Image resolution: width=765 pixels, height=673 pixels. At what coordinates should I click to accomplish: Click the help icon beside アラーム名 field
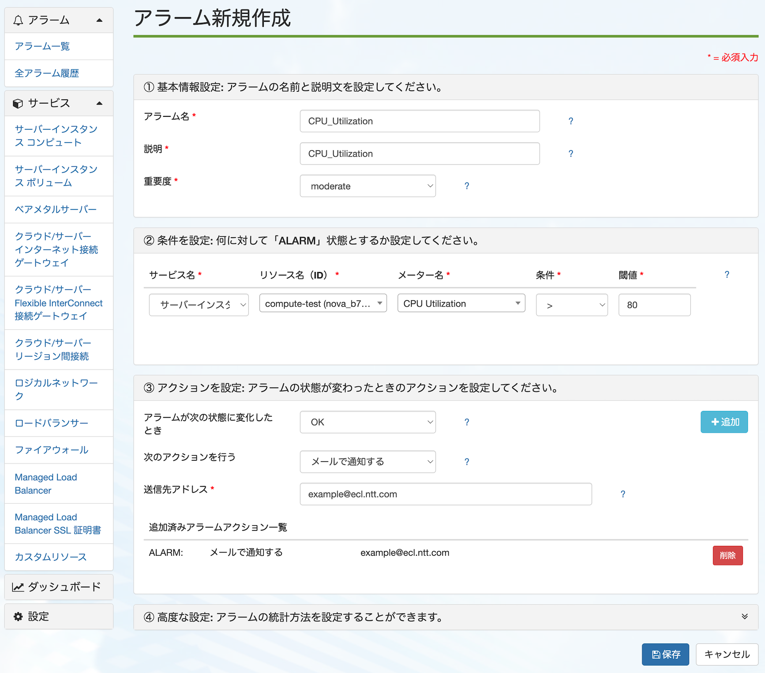[x=570, y=121]
